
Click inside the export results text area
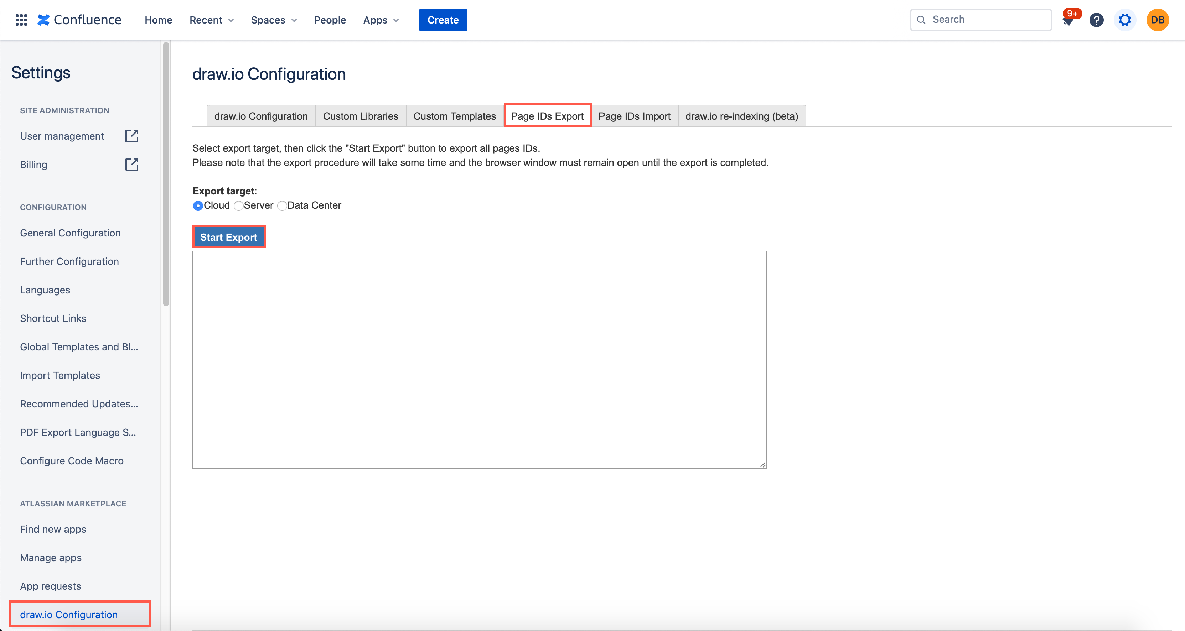(478, 359)
